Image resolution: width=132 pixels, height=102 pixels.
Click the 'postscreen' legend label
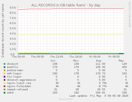(15, 70)
